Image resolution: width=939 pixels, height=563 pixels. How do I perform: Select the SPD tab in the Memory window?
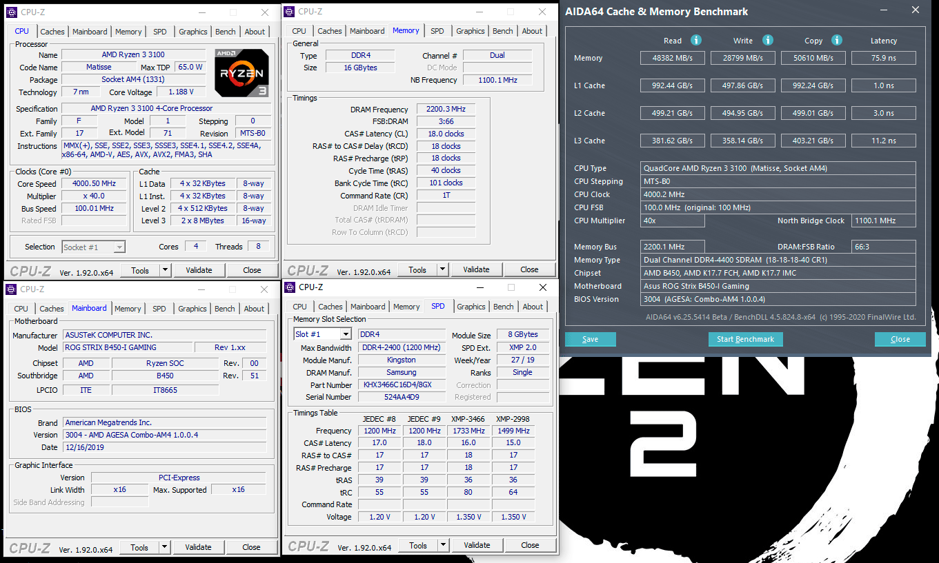437,31
